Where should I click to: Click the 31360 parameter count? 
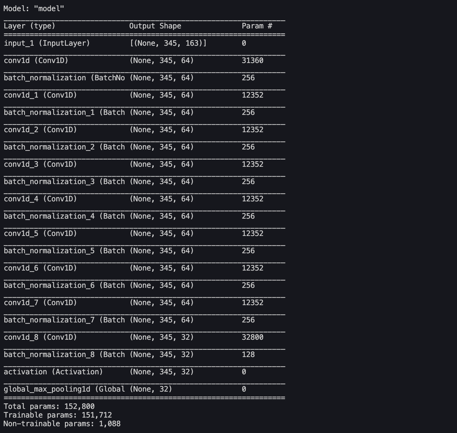tap(252, 61)
